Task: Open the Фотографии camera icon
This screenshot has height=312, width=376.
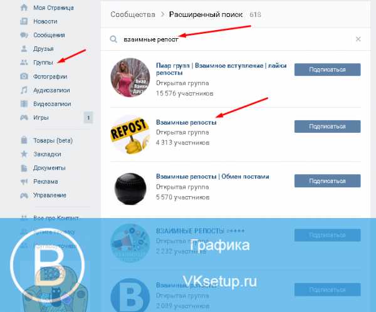Action: click(24, 76)
